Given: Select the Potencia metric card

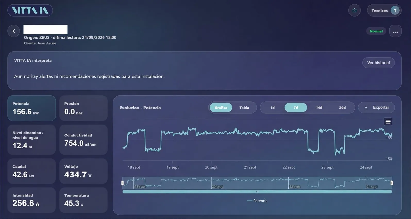Looking at the screenshot, I should point(32,108).
